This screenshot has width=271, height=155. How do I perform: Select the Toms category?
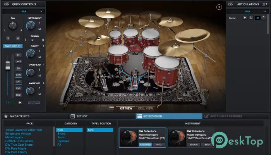61,137
